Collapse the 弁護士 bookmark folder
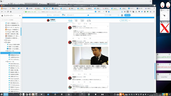Screen dimensions: 171x96 [5, 42]
